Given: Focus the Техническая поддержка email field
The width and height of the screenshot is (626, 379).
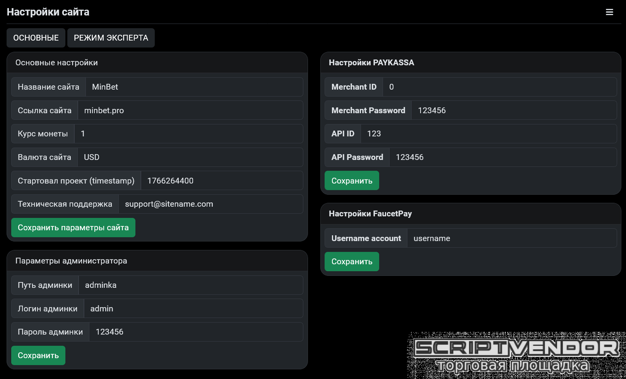Looking at the screenshot, I should click(210, 204).
